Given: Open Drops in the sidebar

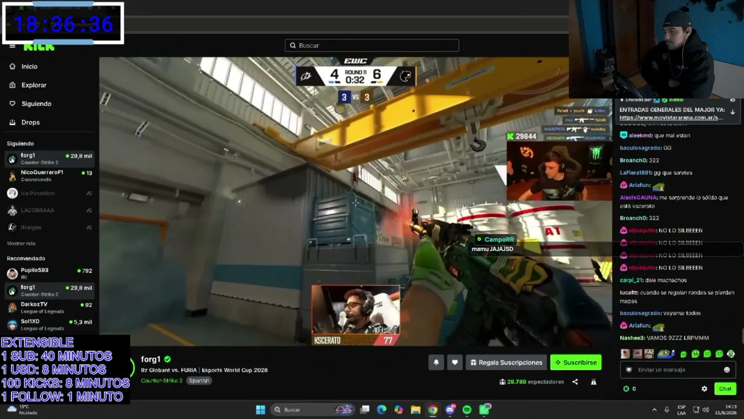Looking at the screenshot, I should [x=30, y=122].
